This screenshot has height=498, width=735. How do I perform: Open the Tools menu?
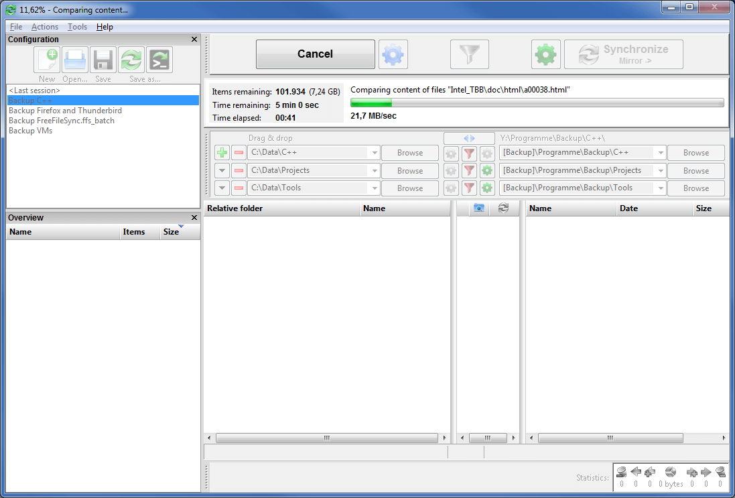pyautogui.click(x=77, y=27)
